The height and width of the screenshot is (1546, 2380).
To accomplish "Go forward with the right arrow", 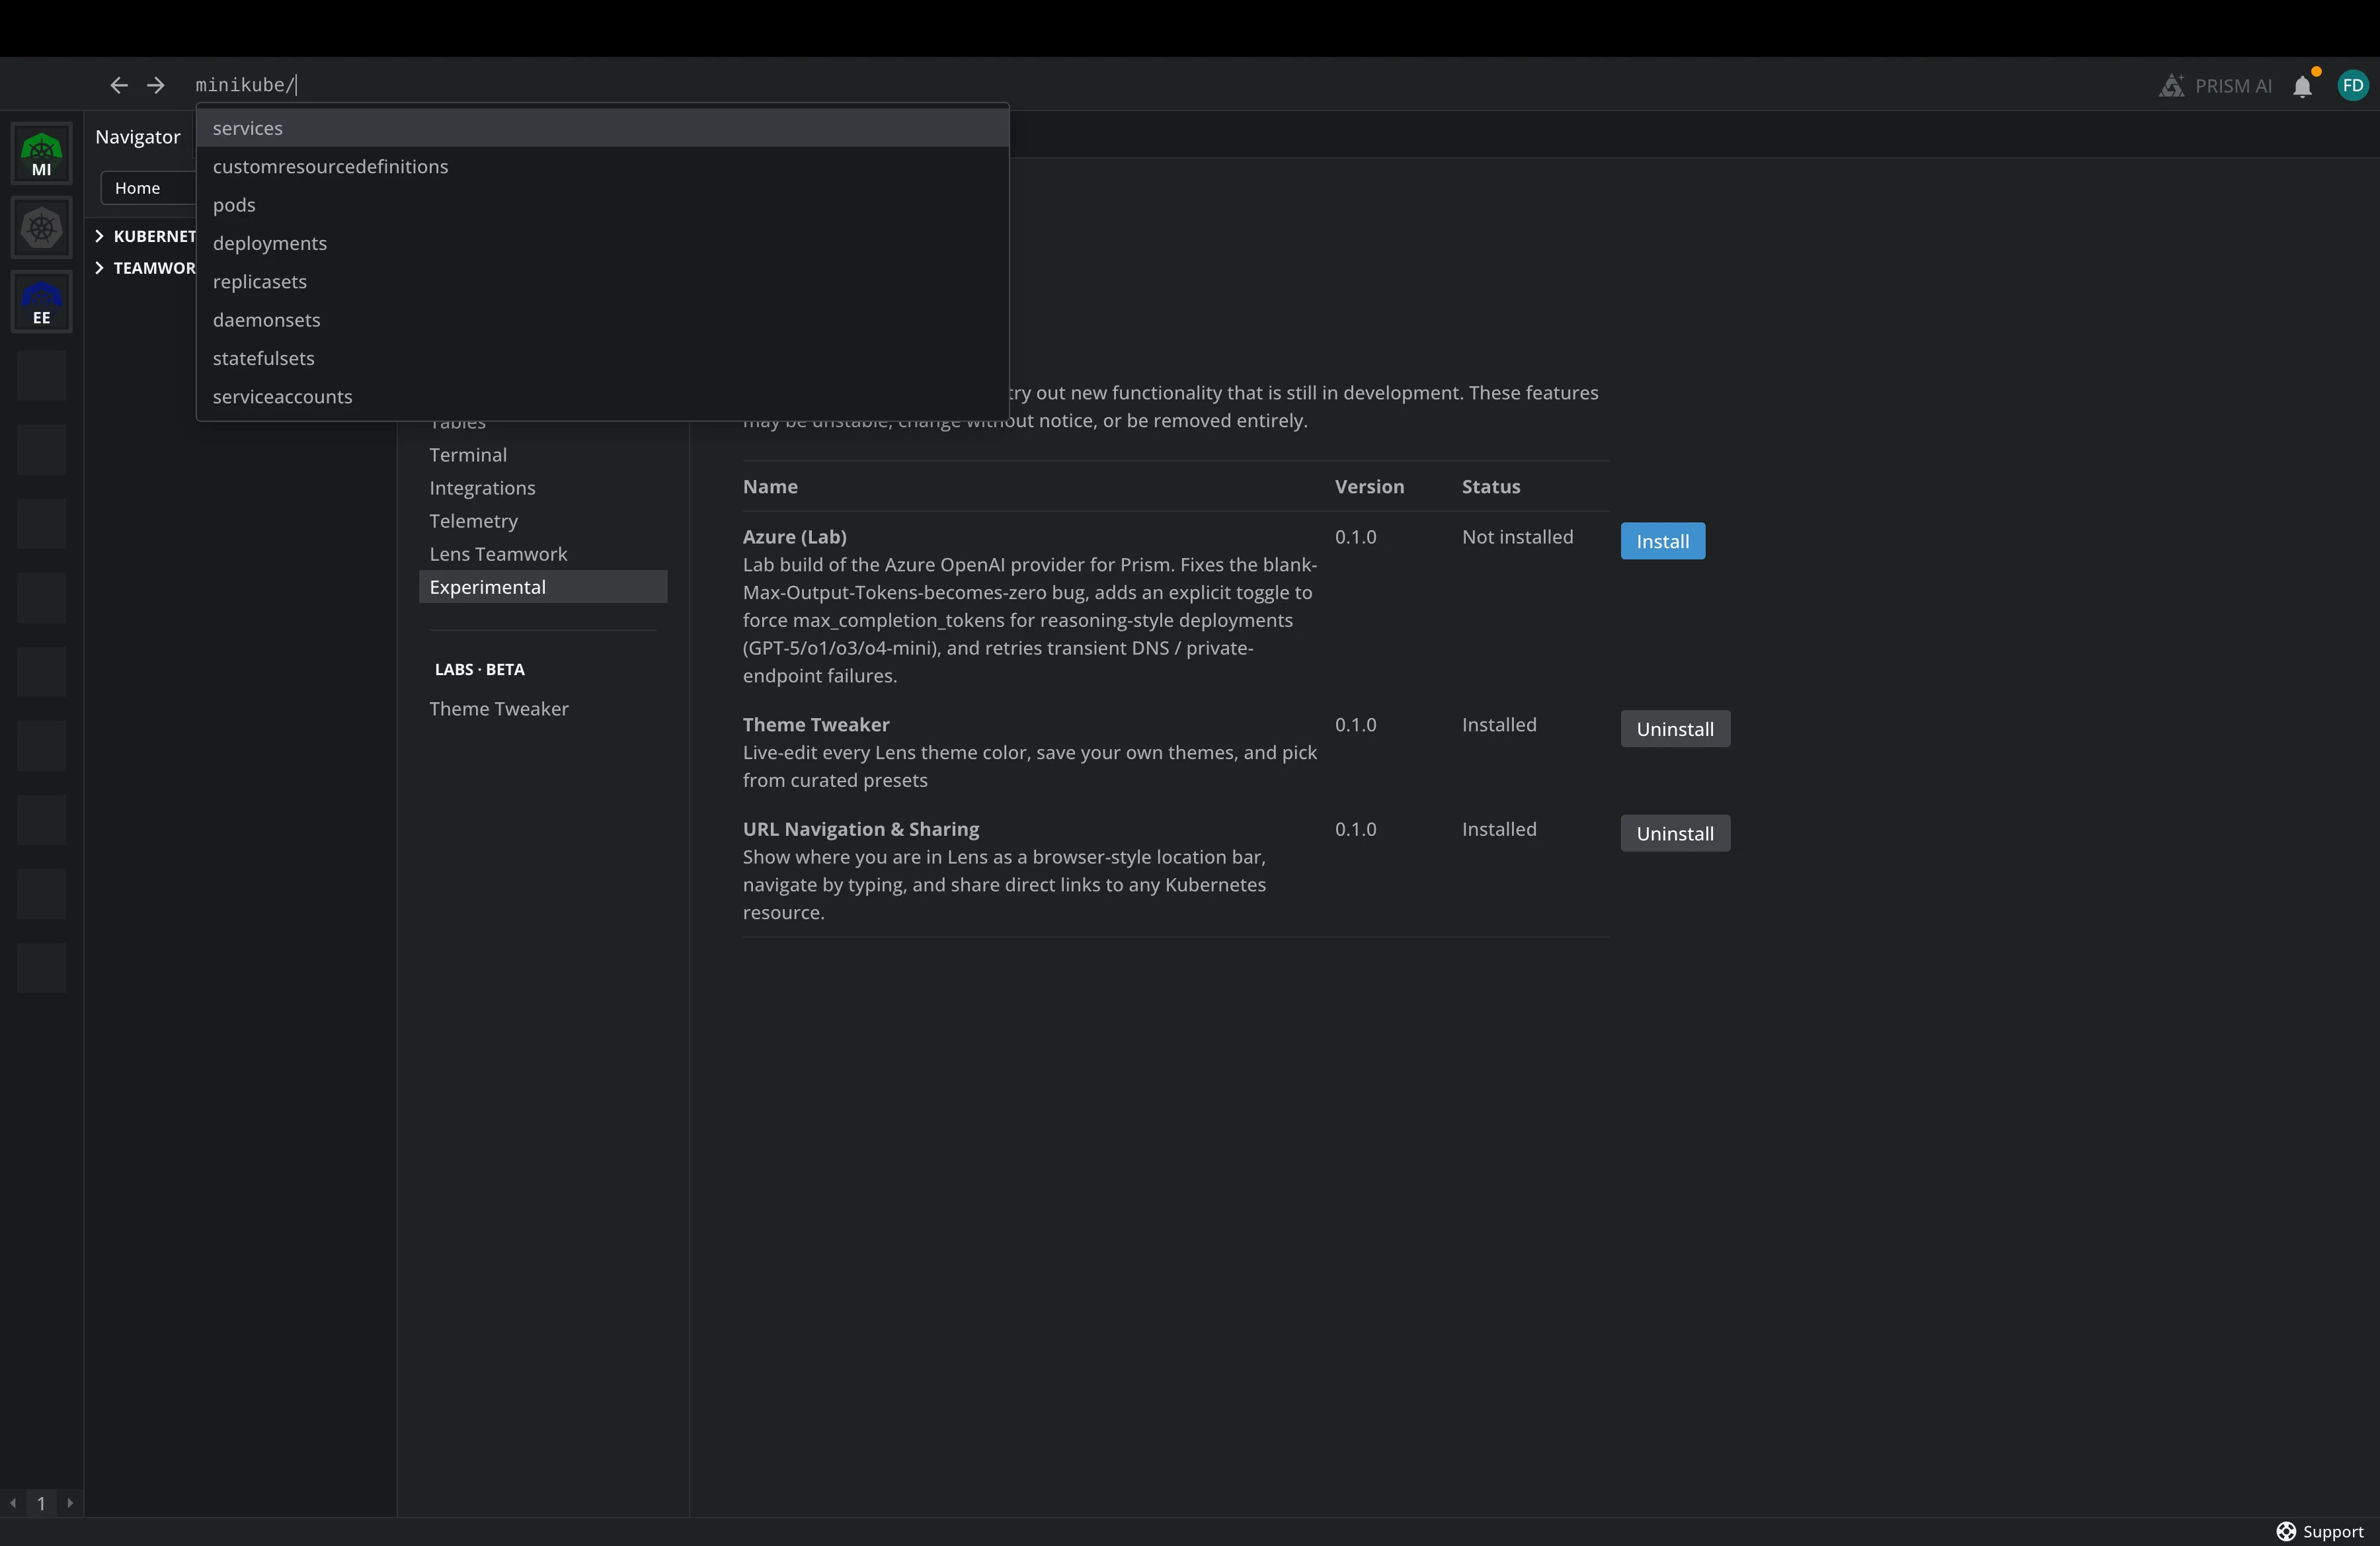I will coord(156,85).
